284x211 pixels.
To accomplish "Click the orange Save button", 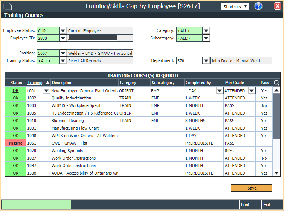I will (x=251, y=188).
